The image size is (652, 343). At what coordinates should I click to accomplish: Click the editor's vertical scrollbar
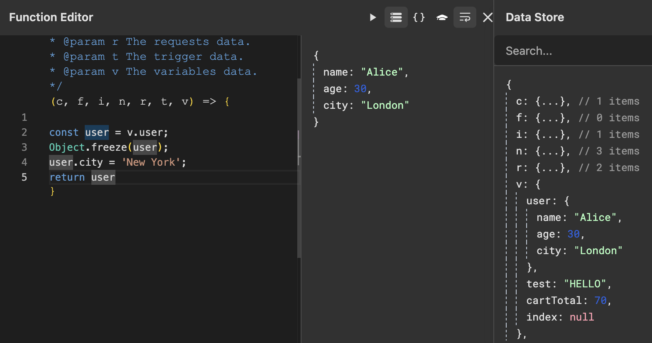299,168
